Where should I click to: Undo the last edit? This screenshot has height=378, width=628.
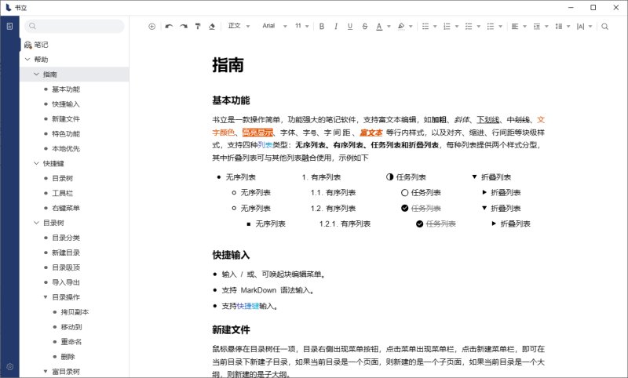click(x=169, y=27)
